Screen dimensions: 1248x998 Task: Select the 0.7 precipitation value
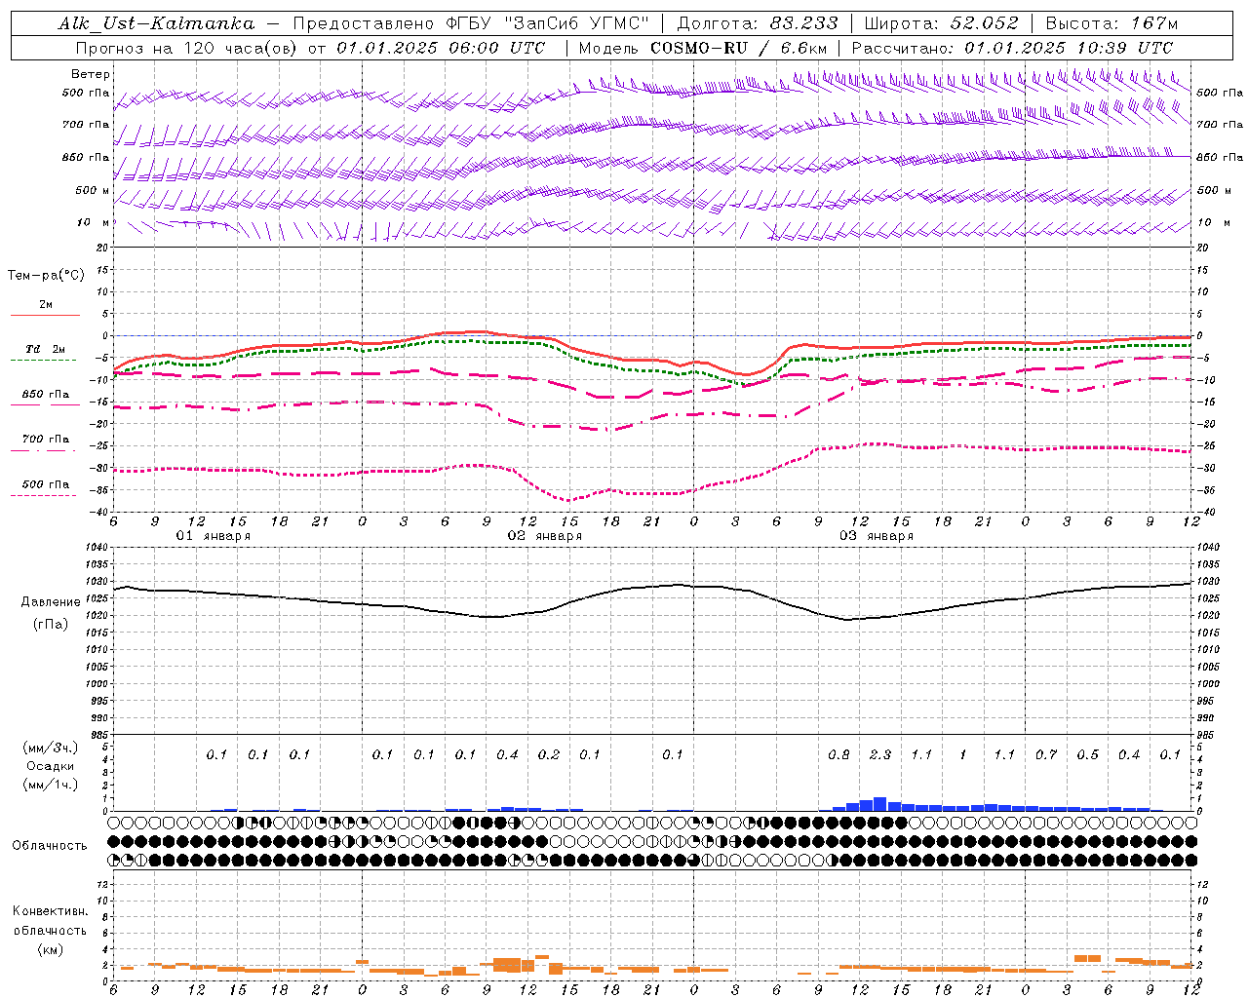[1046, 755]
